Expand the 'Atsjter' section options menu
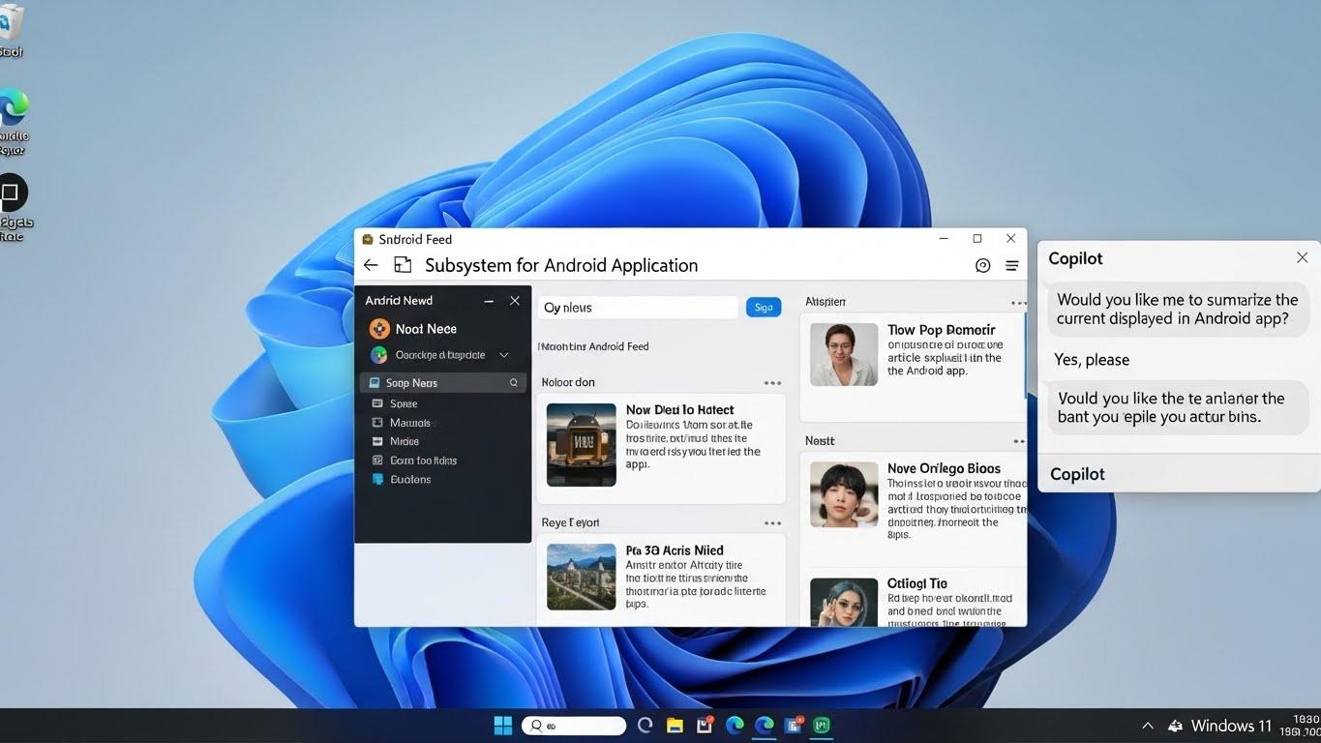 (1019, 301)
